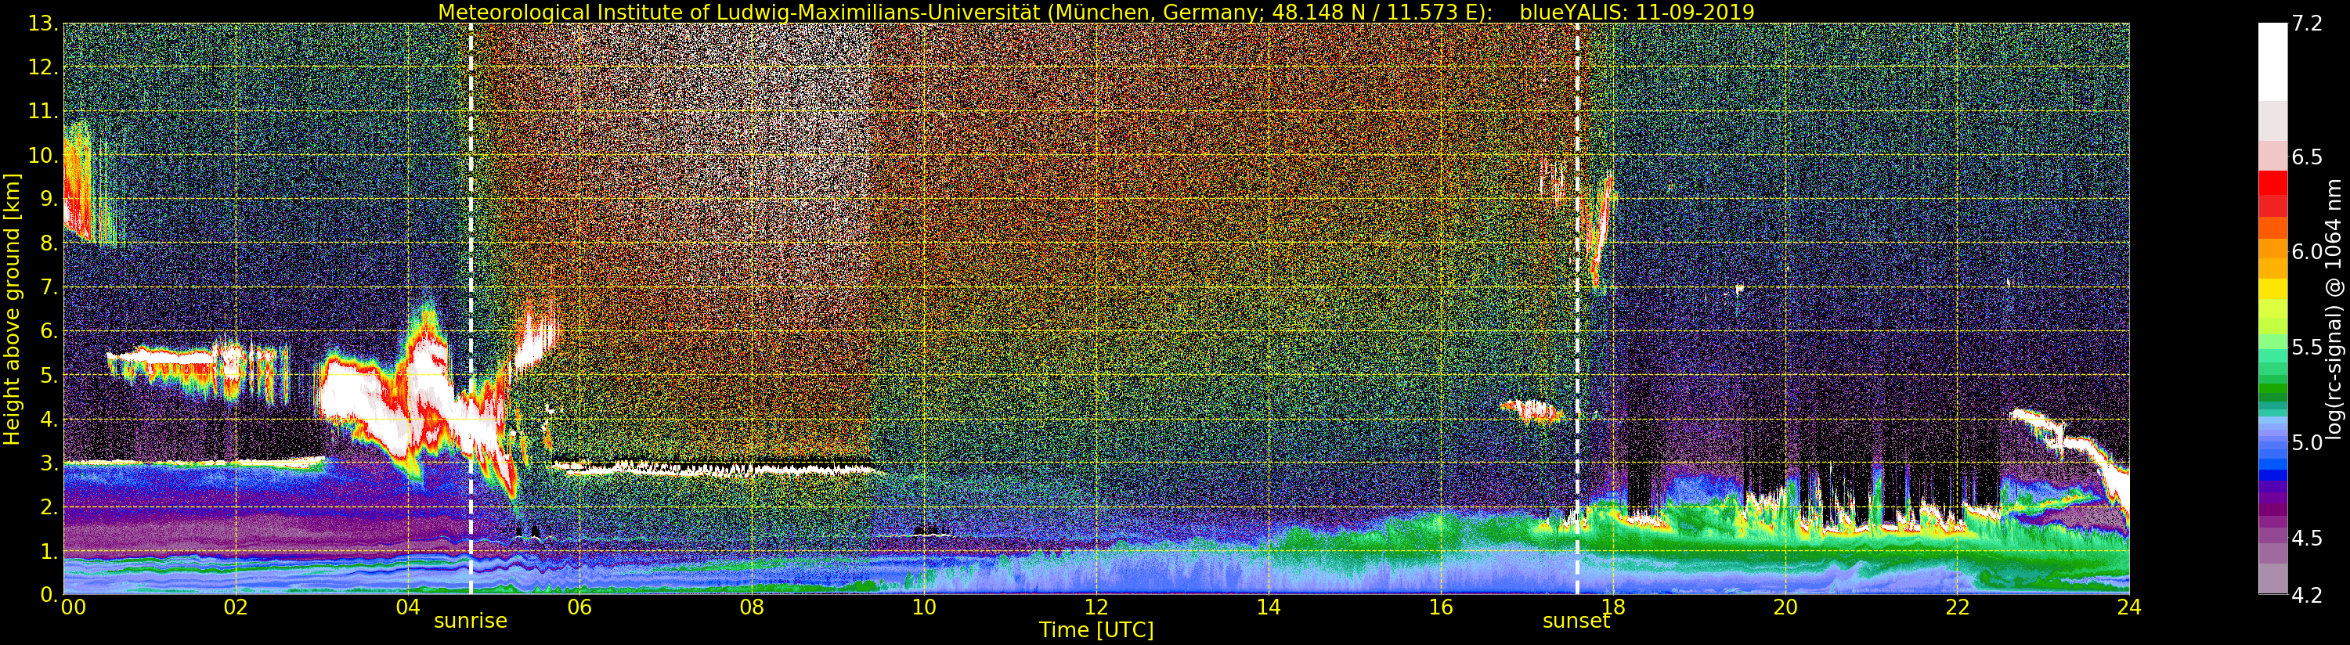Click the time axis tick label 10
The height and width of the screenshot is (645, 2350).
pyautogui.click(x=924, y=607)
